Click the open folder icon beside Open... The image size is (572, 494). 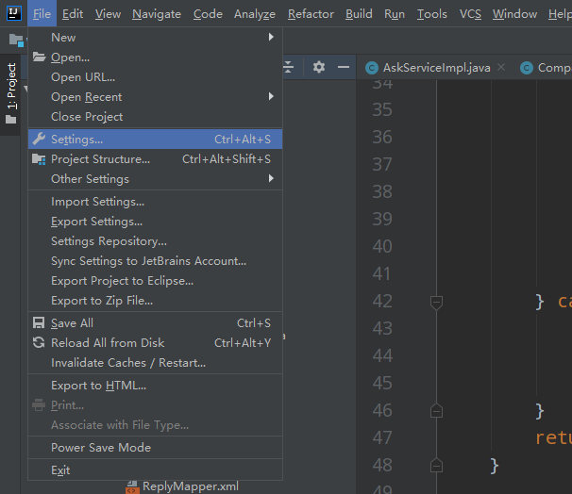[39, 57]
